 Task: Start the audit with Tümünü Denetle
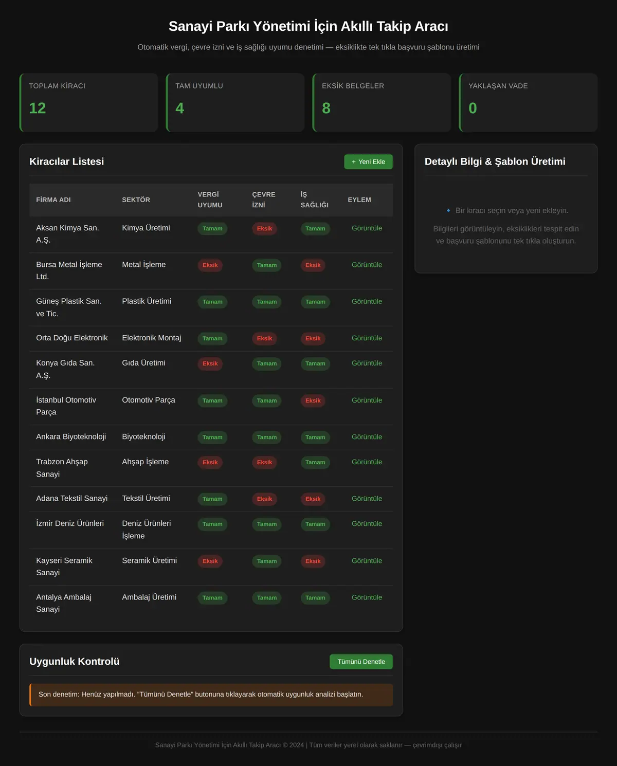tap(361, 662)
